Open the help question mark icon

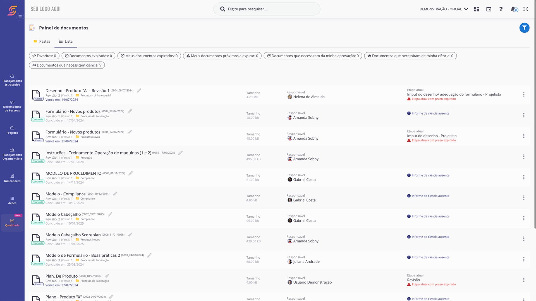pyautogui.click(x=501, y=9)
